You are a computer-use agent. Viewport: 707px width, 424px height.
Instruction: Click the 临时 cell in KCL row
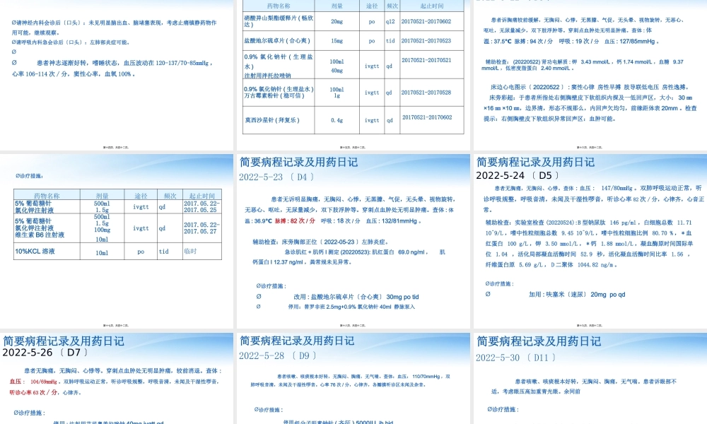coord(202,252)
